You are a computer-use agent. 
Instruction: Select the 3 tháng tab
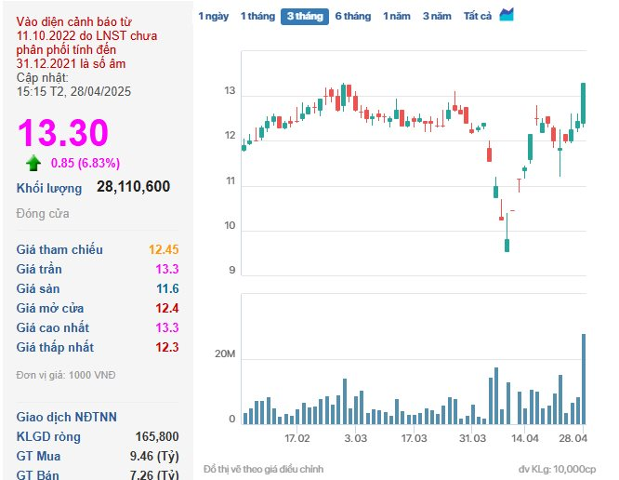pyautogui.click(x=305, y=16)
